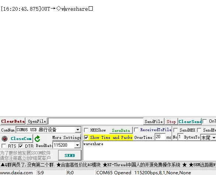The width and height of the screenshot is (216, 175).
Task: Click the OpenFile button
Action: [37, 121]
